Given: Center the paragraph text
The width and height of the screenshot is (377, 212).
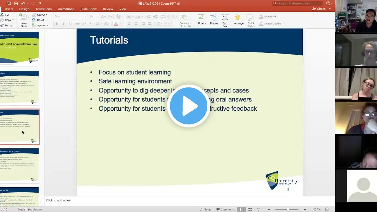Looking at the screenshot, I should pos(136,24).
